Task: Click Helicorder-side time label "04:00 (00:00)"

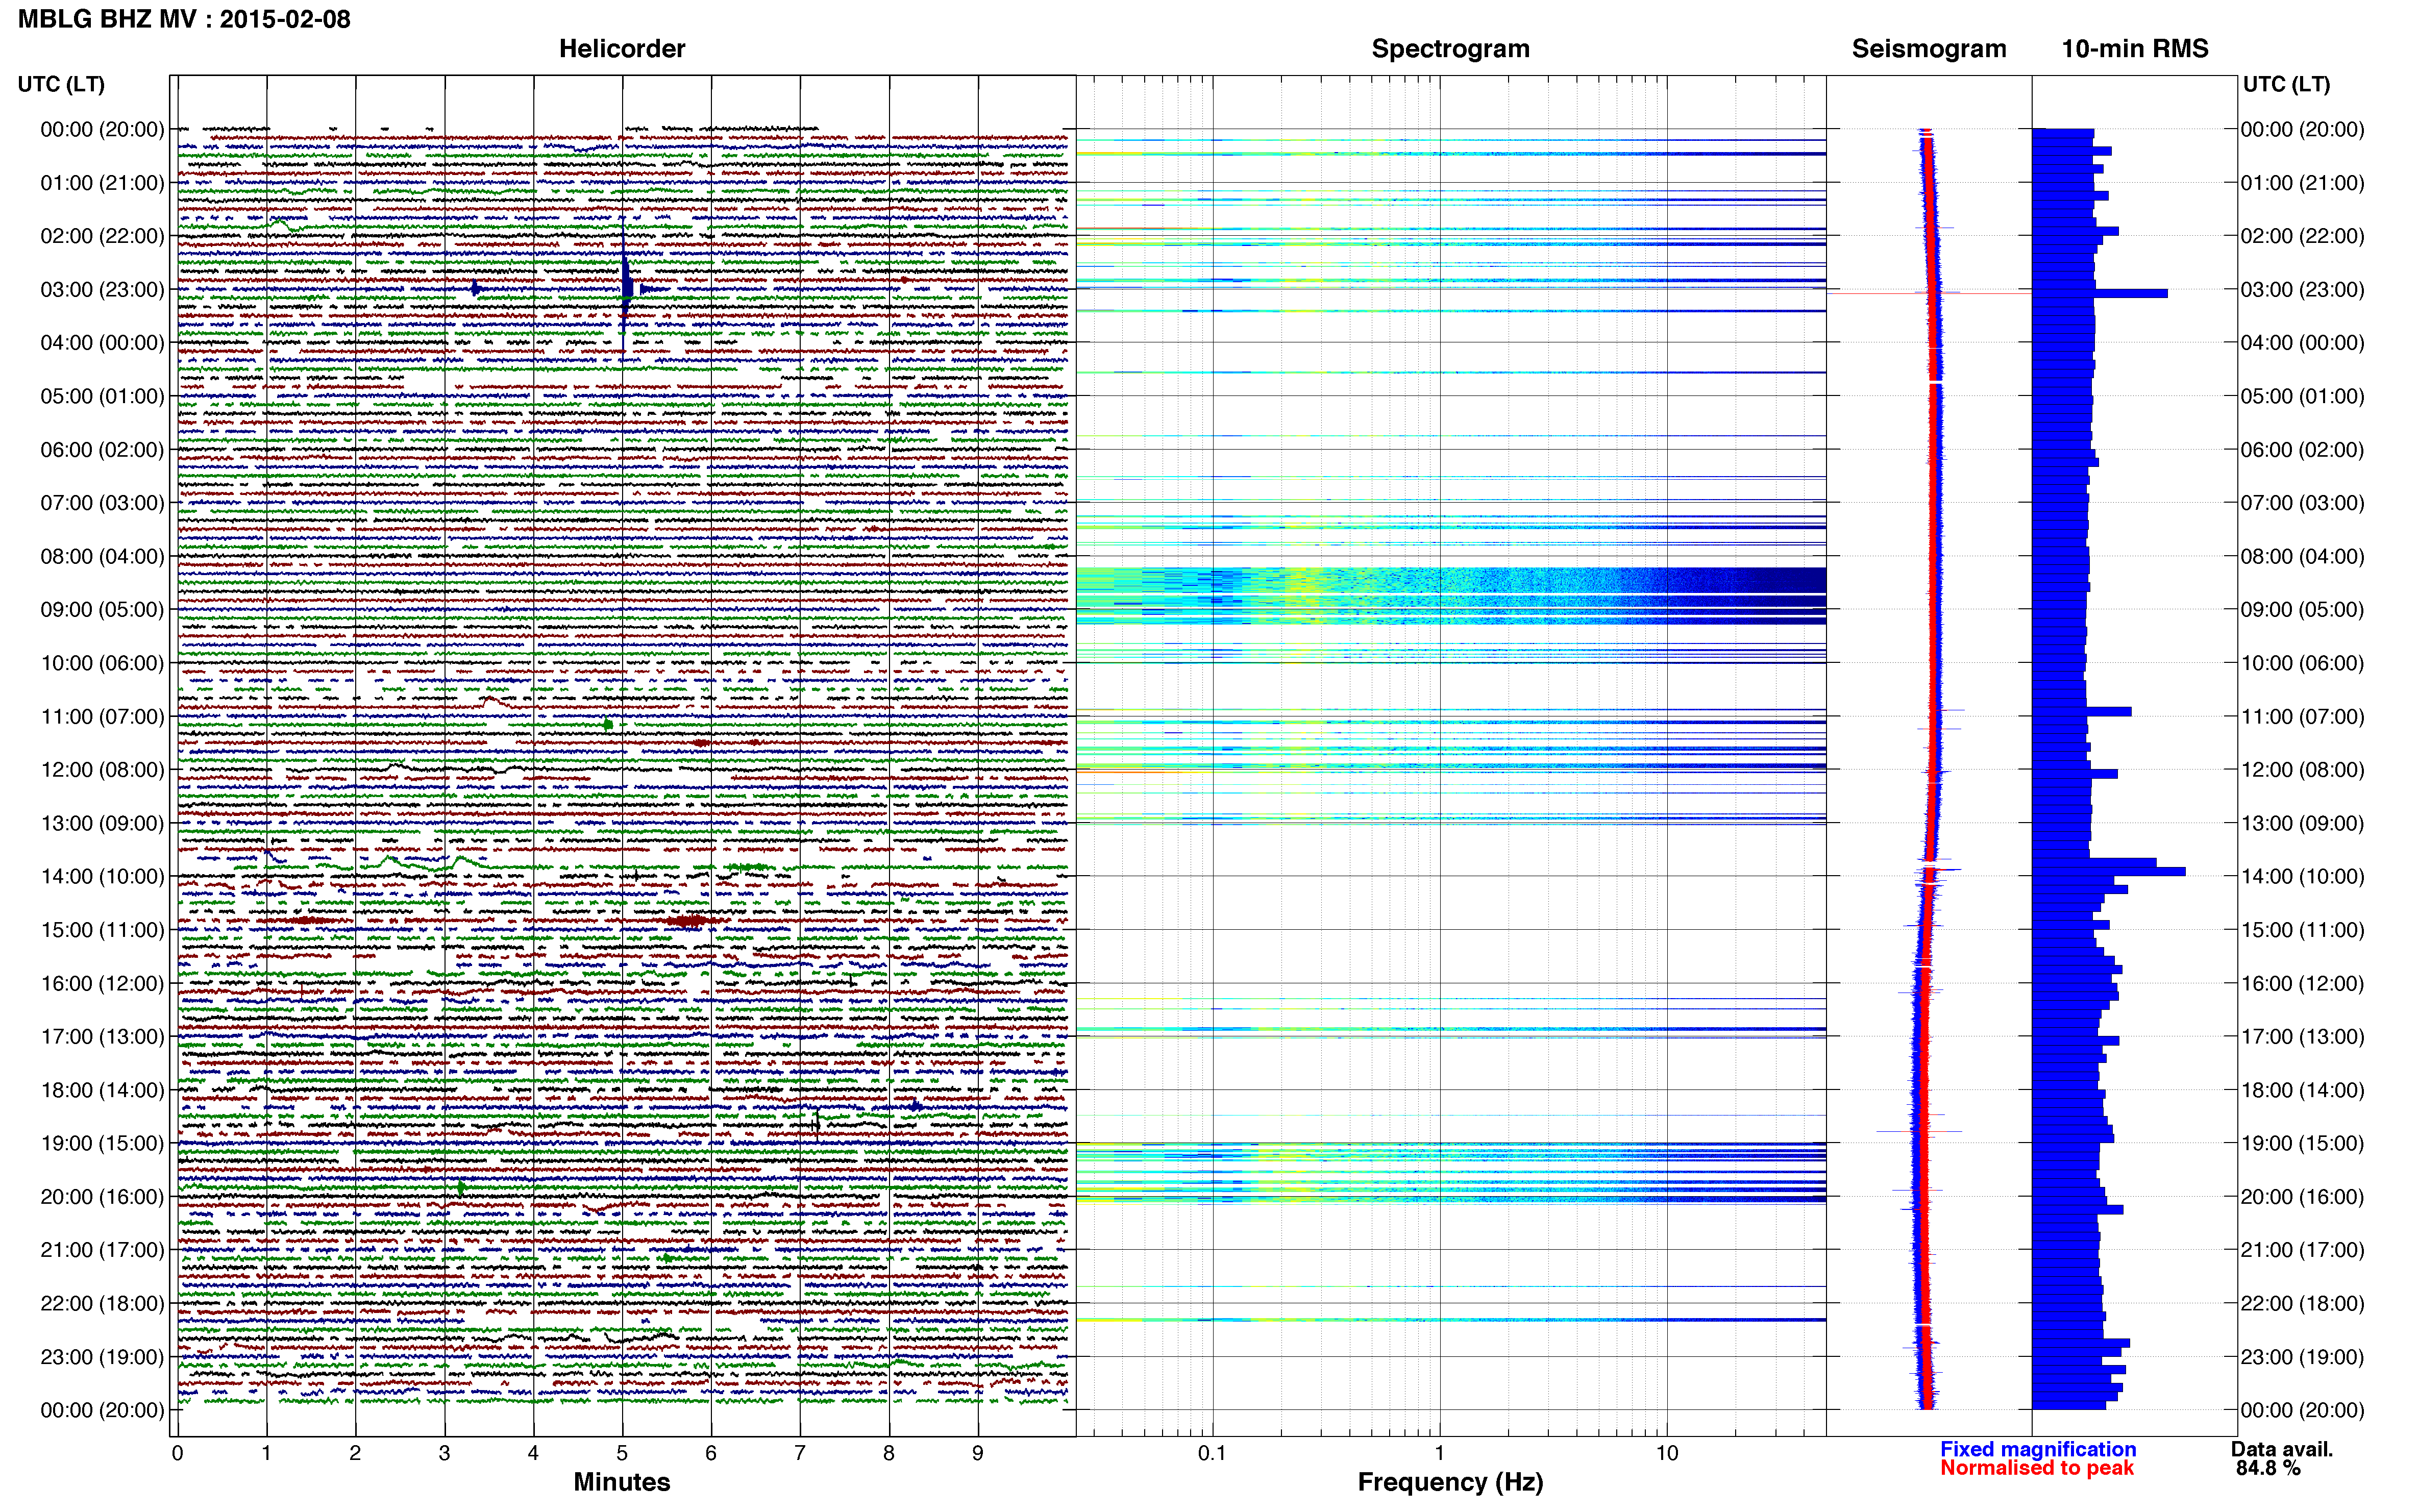Action: click(x=102, y=343)
